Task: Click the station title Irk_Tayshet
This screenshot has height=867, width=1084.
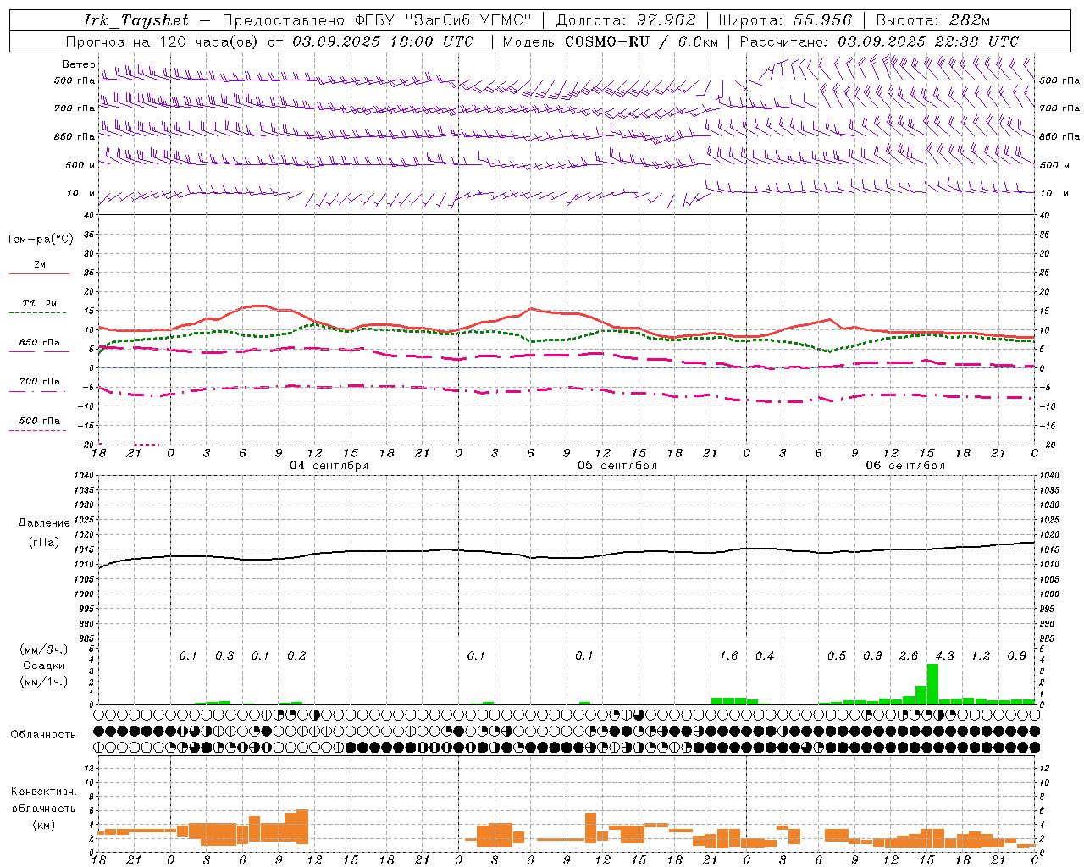Action: click(x=136, y=20)
